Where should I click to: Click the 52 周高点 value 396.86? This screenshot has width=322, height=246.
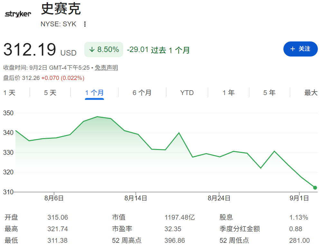click(x=175, y=240)
